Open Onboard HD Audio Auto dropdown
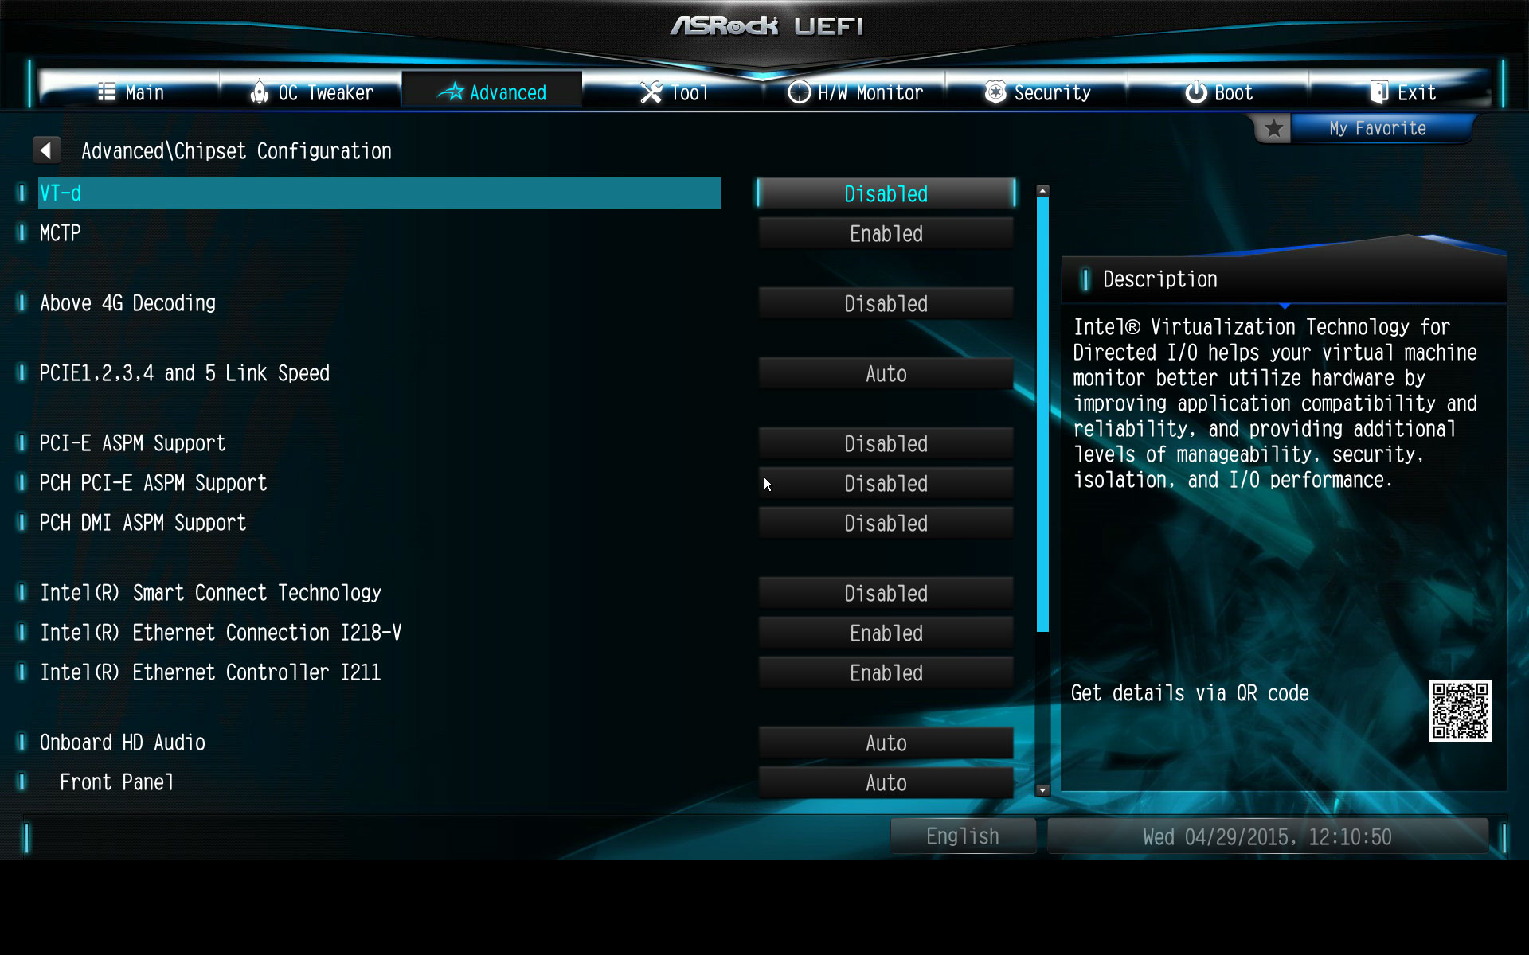This screenshot has height=955, width=1529. (886, 744)
